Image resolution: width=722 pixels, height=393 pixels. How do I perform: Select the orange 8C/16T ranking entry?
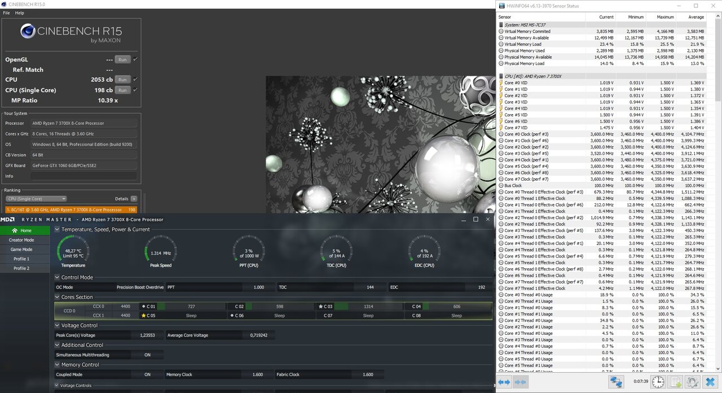71,209
